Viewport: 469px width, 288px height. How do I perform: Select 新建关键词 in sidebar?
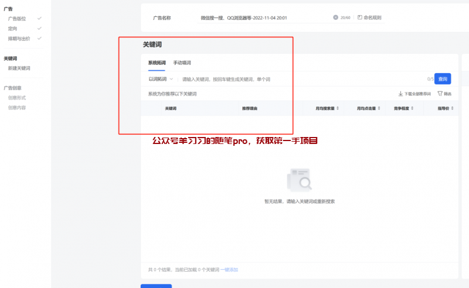[x=19, y=68]
